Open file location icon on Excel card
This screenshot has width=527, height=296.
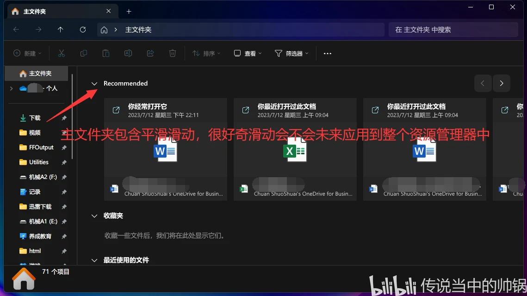pyautogui.click(x=246, y=110)
